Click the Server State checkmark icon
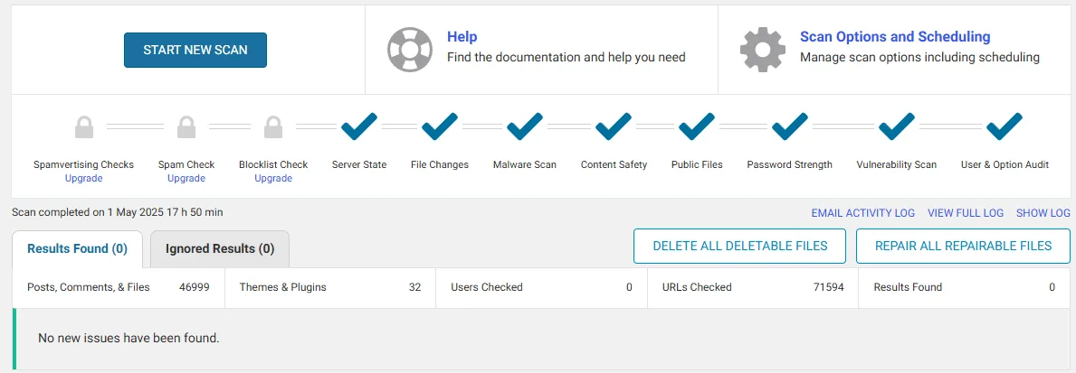 359,126
